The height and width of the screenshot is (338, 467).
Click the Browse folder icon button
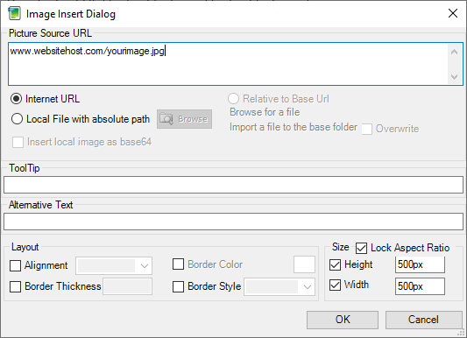[x=184, y=119]
